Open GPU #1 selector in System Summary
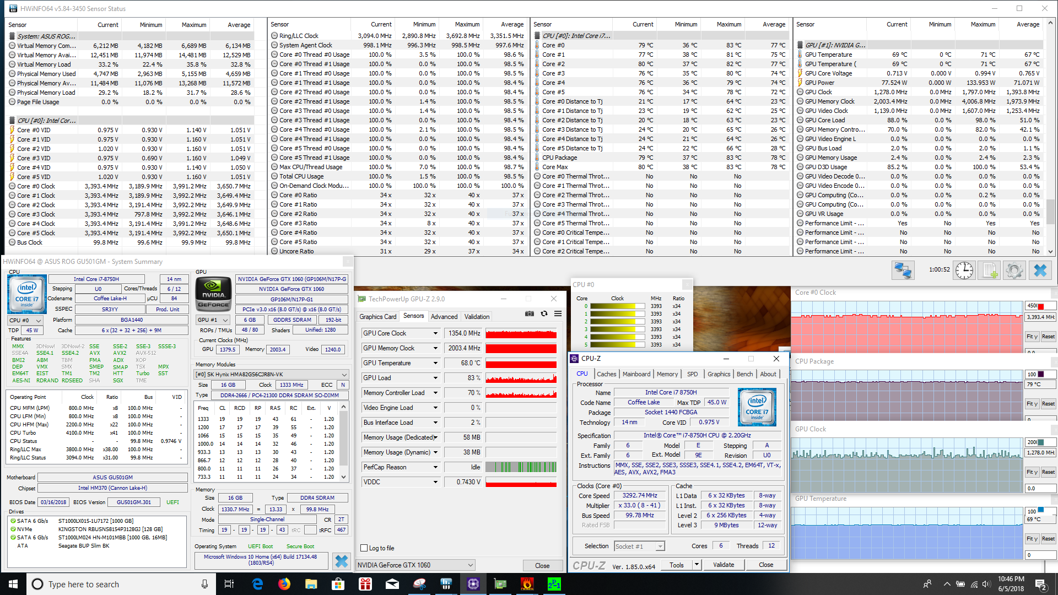1058x595 pixels. (213, 320)
